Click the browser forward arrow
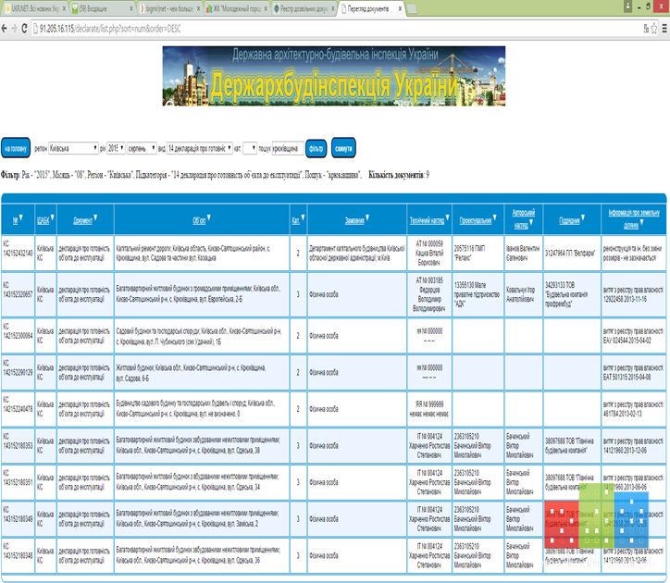 [x=14, y=29]
